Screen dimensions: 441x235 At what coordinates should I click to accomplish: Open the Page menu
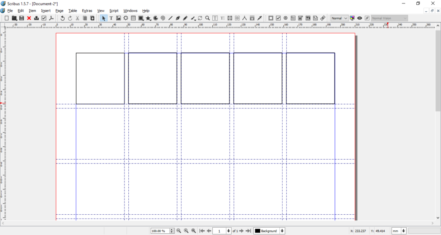(x=59, y=11)
